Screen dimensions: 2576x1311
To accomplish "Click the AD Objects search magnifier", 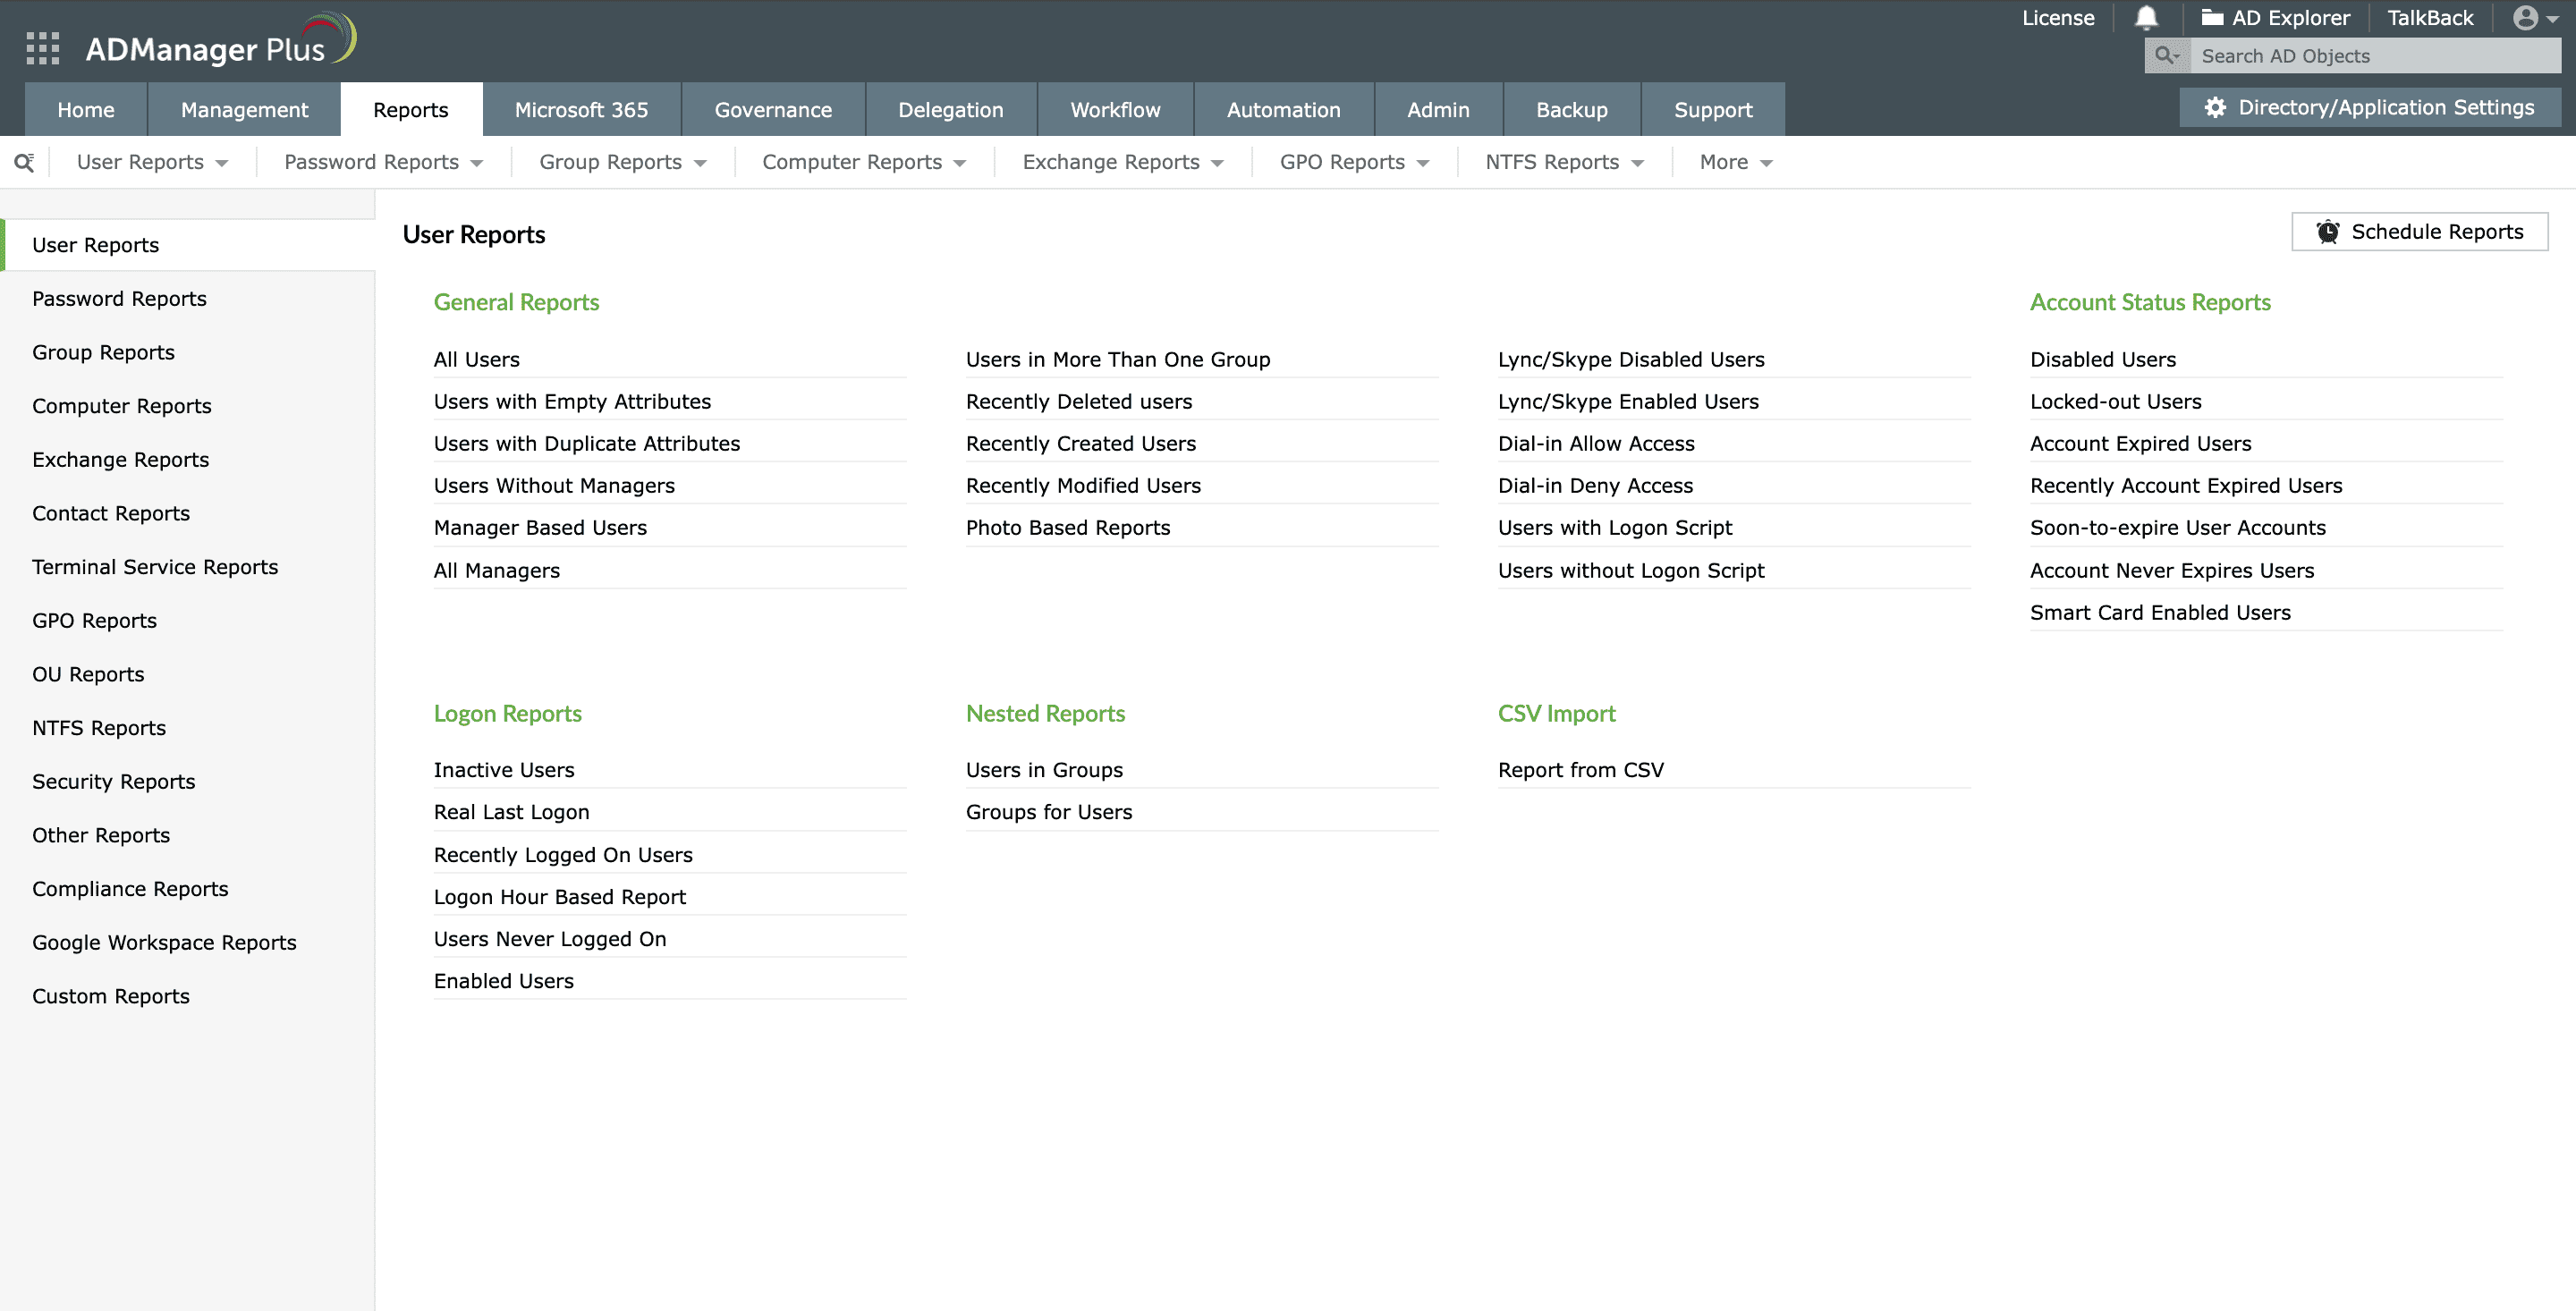I will tap(2166, 56).
